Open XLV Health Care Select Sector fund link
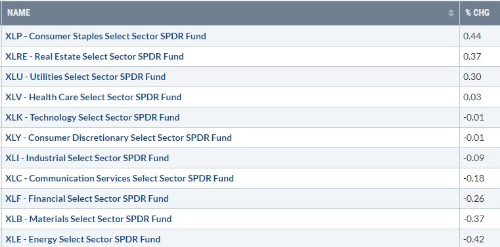The width and height of the screenshot is (500, 247). coord(93,97)
